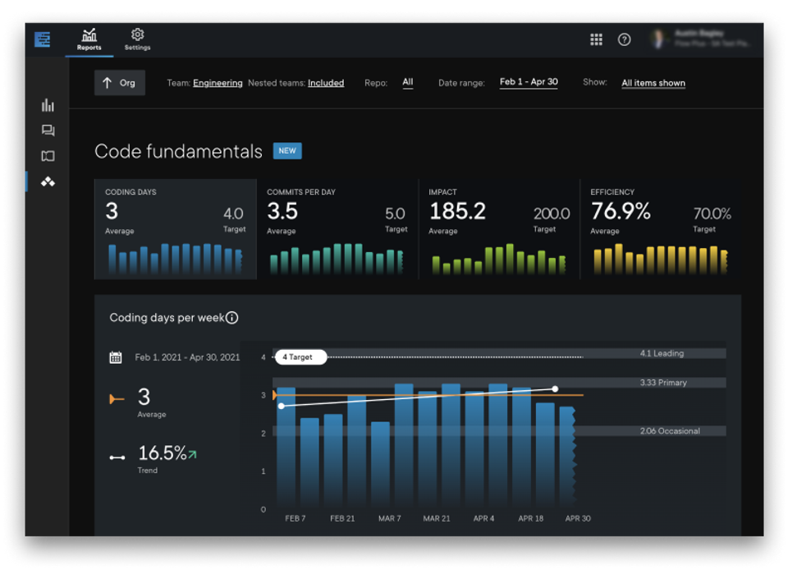This screenshot has height=570, width=788.
Task: Click the help question mark icon
Action: [x=624, y=39]
